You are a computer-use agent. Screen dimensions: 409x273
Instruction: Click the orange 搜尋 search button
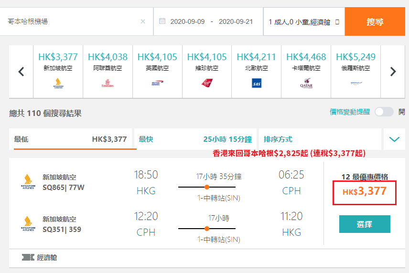[x=375, y=21]
